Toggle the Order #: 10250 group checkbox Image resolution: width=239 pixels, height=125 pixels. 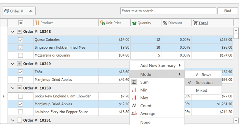click(x=19, y=88)
